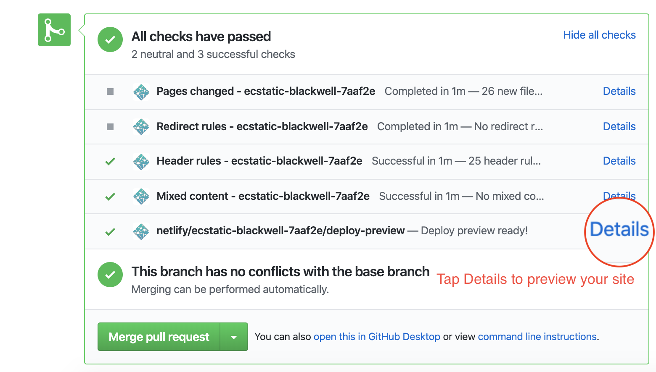Image resolution: width=656 pixels, height=372 pixels.
Task: Open "Details" for the "Mixed content" check
Action: [619, 196]
